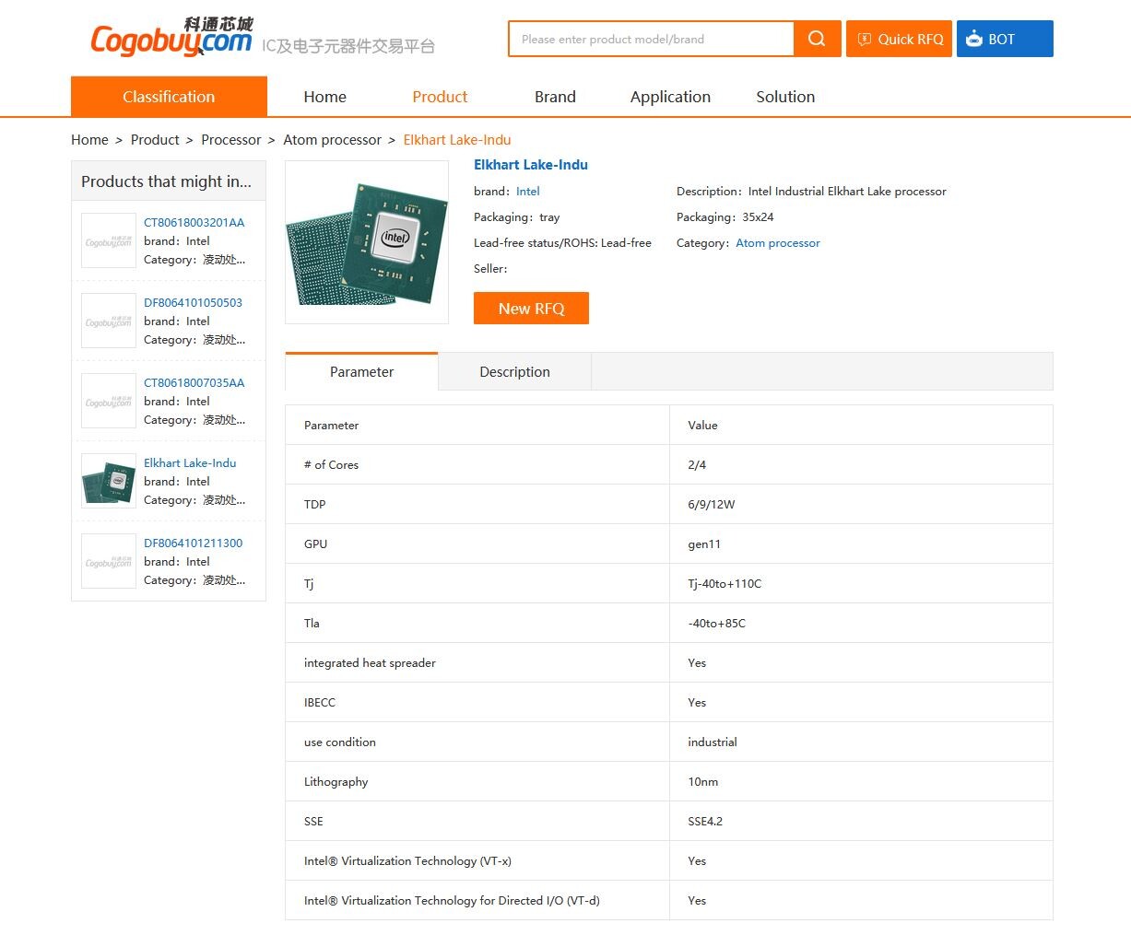This screenshot has height=935, width=1131.
Task: Click the Elkhart Lake-Indu sidebar chip thumbnail
Action: pos(109,482)
